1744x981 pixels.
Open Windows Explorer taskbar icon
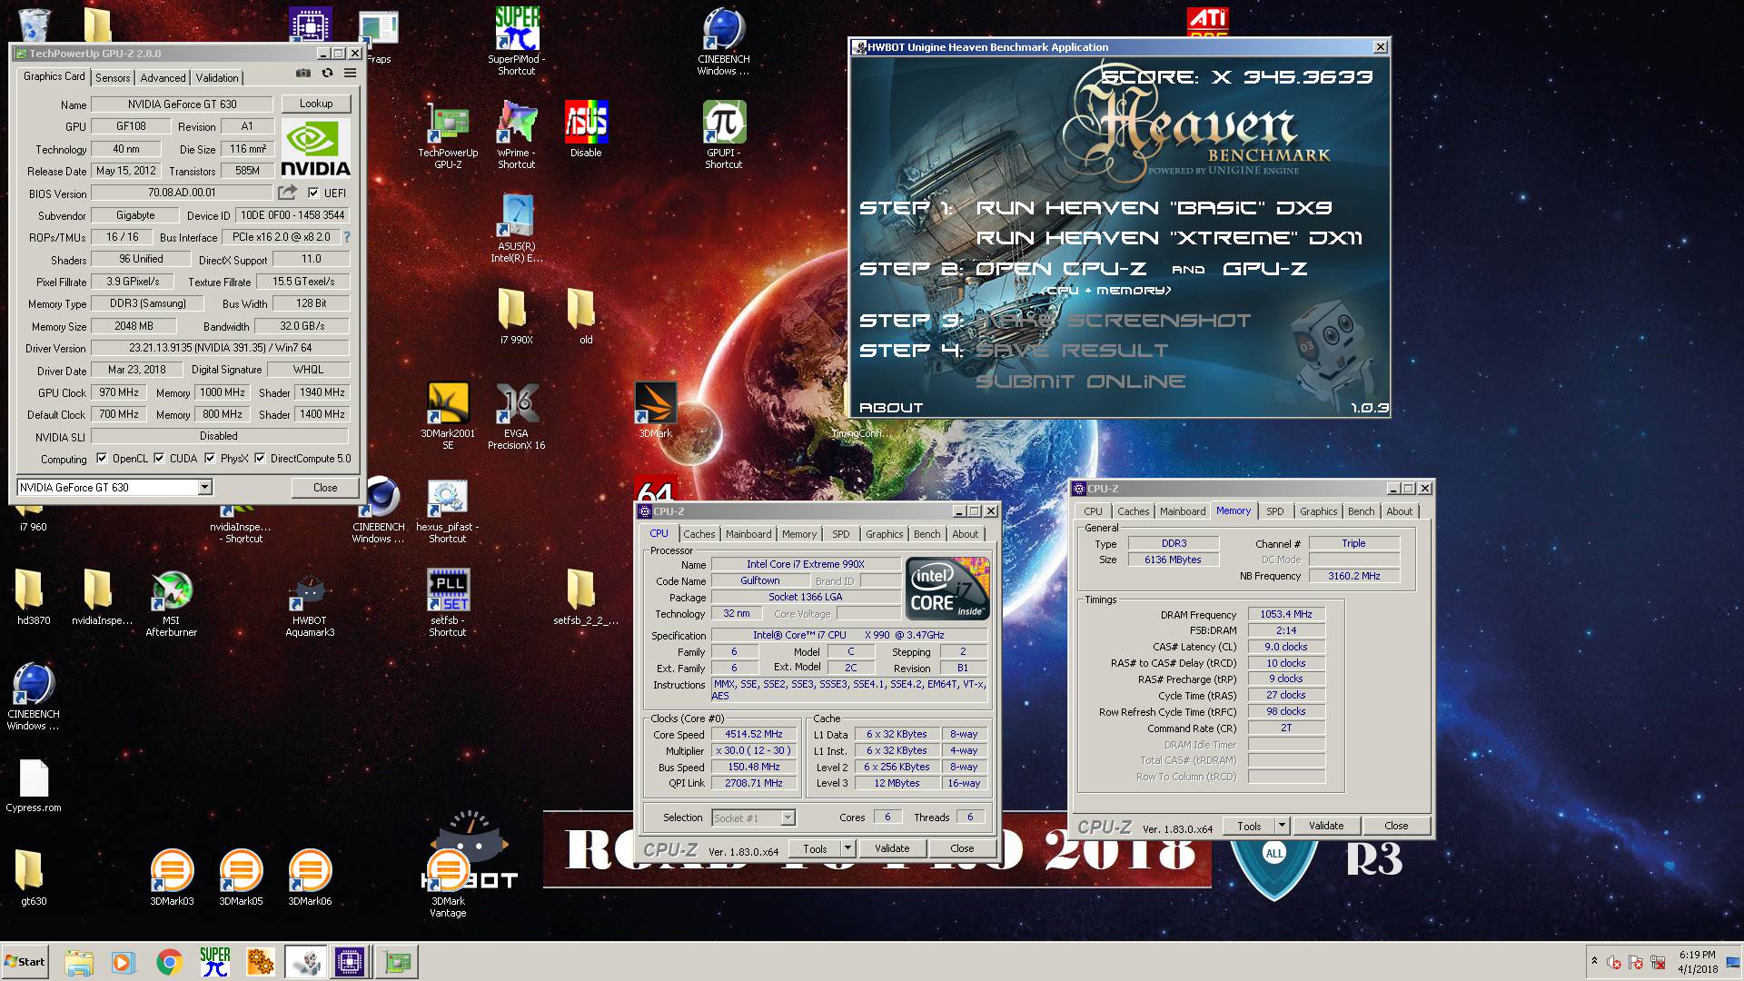pos(79,962)
